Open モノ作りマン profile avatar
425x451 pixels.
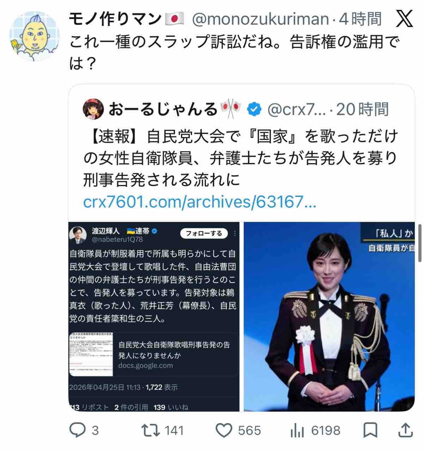(35, 35)
